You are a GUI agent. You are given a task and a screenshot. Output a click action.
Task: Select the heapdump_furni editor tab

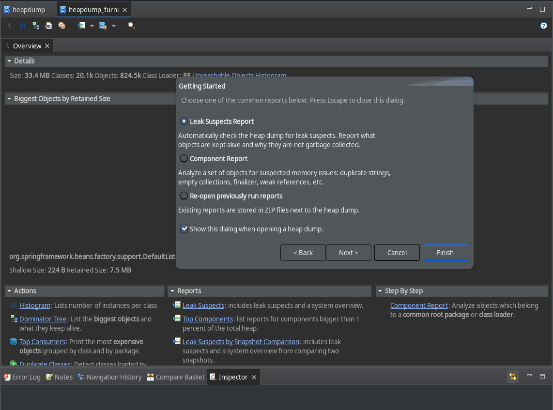(x=93, y=10)
